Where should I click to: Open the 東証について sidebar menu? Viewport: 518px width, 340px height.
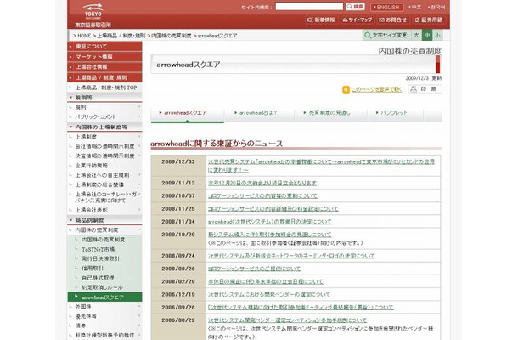(104, 46)
